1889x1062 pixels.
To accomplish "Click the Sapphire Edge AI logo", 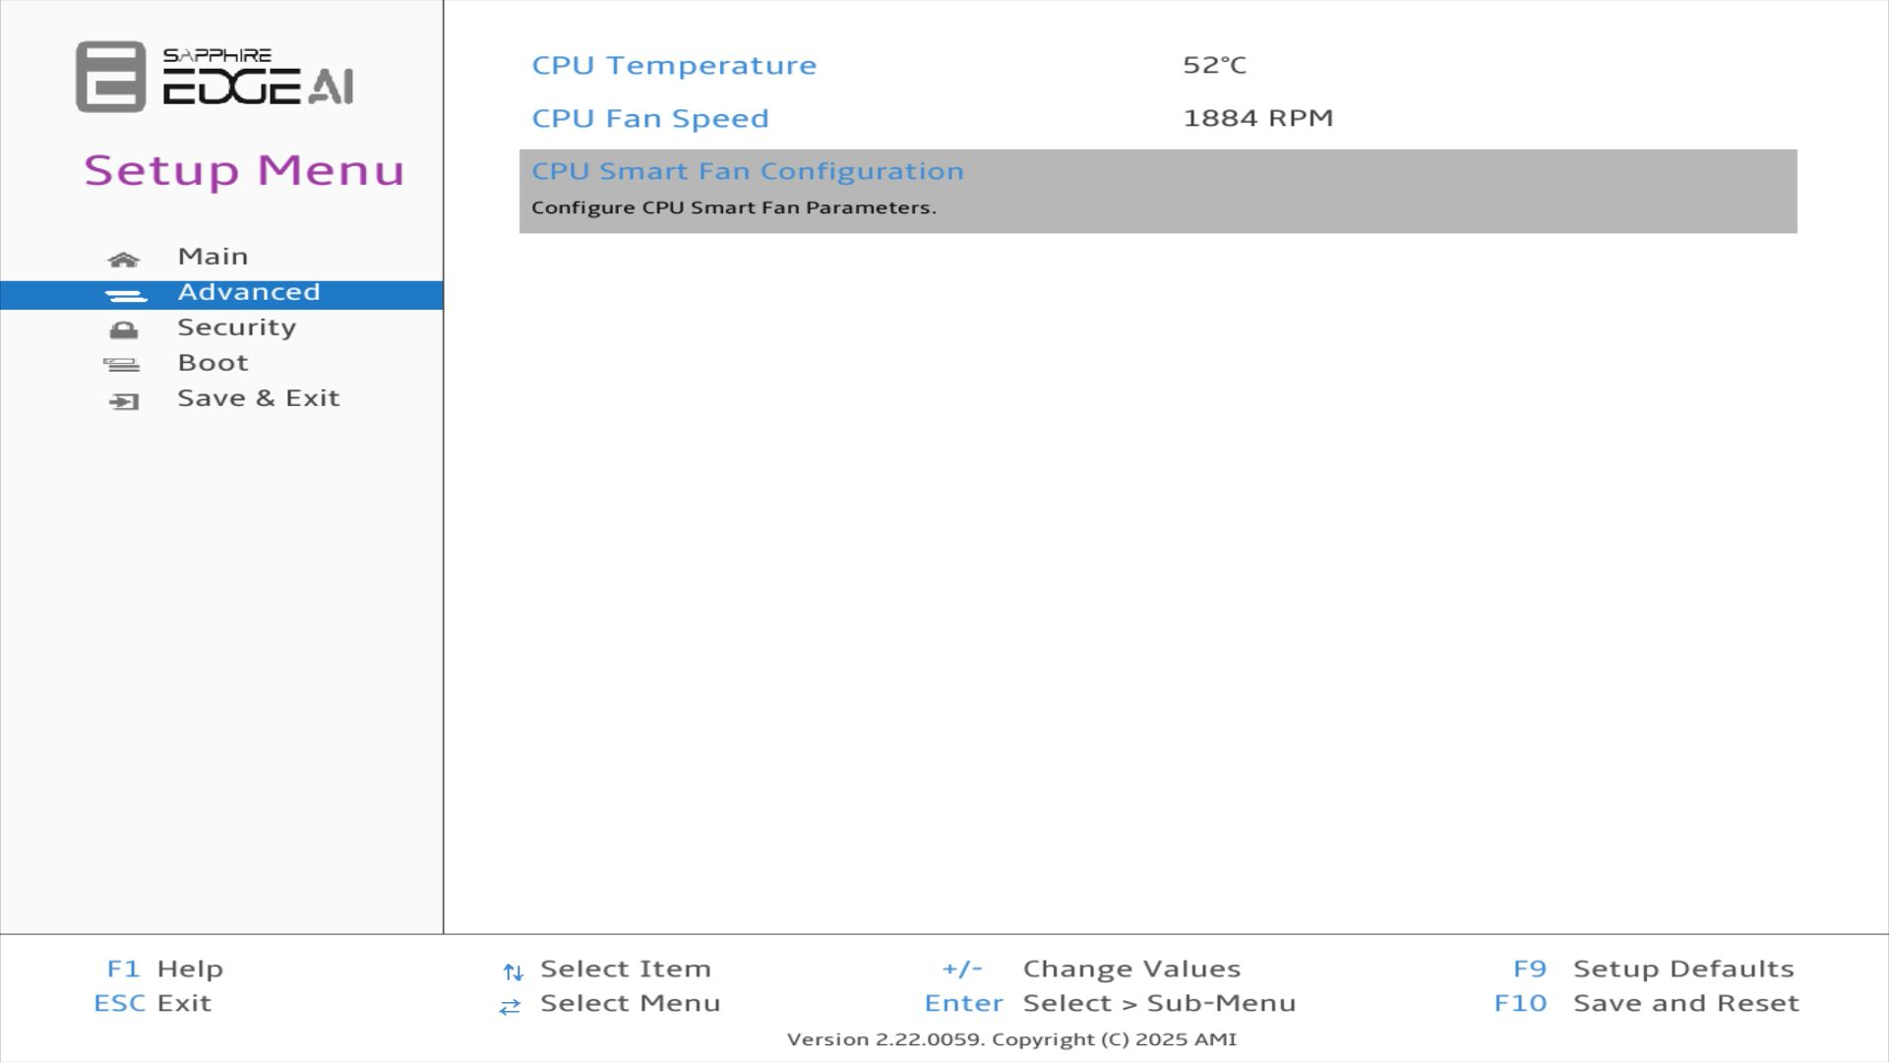I will click(214, 77).
